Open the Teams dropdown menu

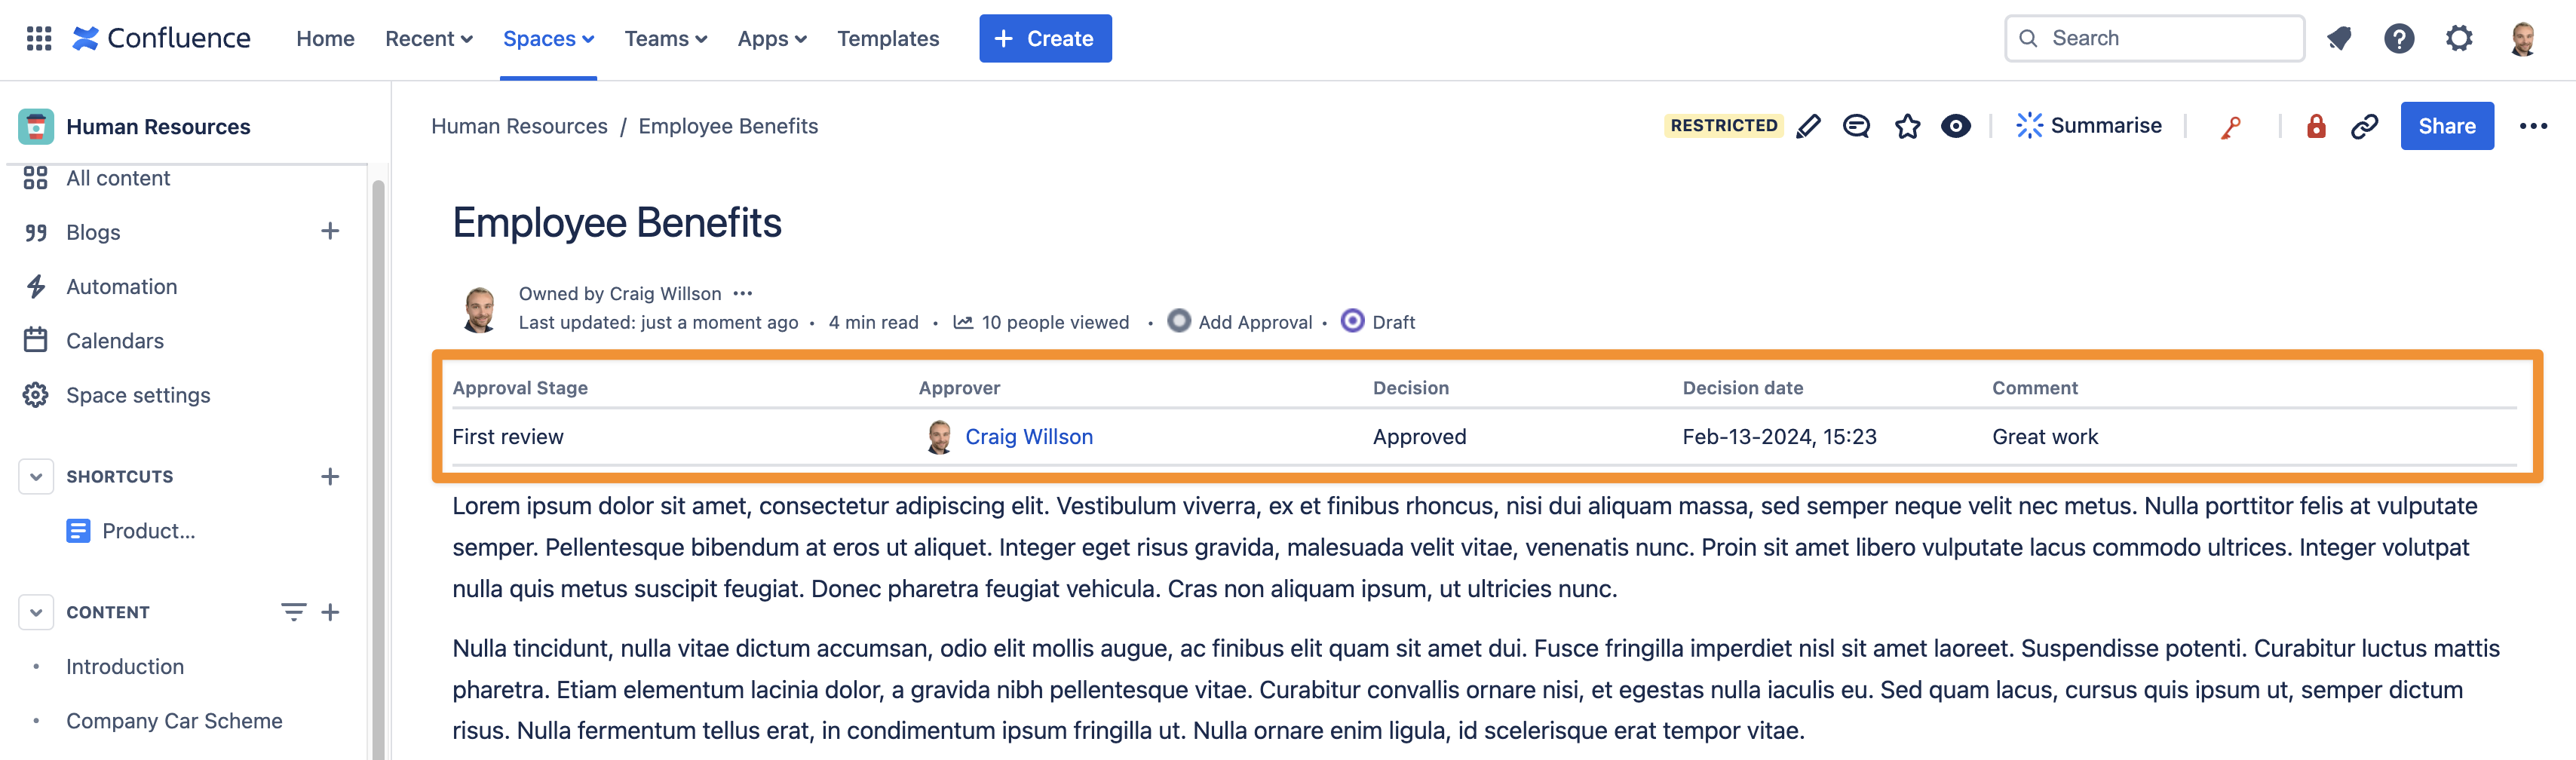click(x=665, y=39)
